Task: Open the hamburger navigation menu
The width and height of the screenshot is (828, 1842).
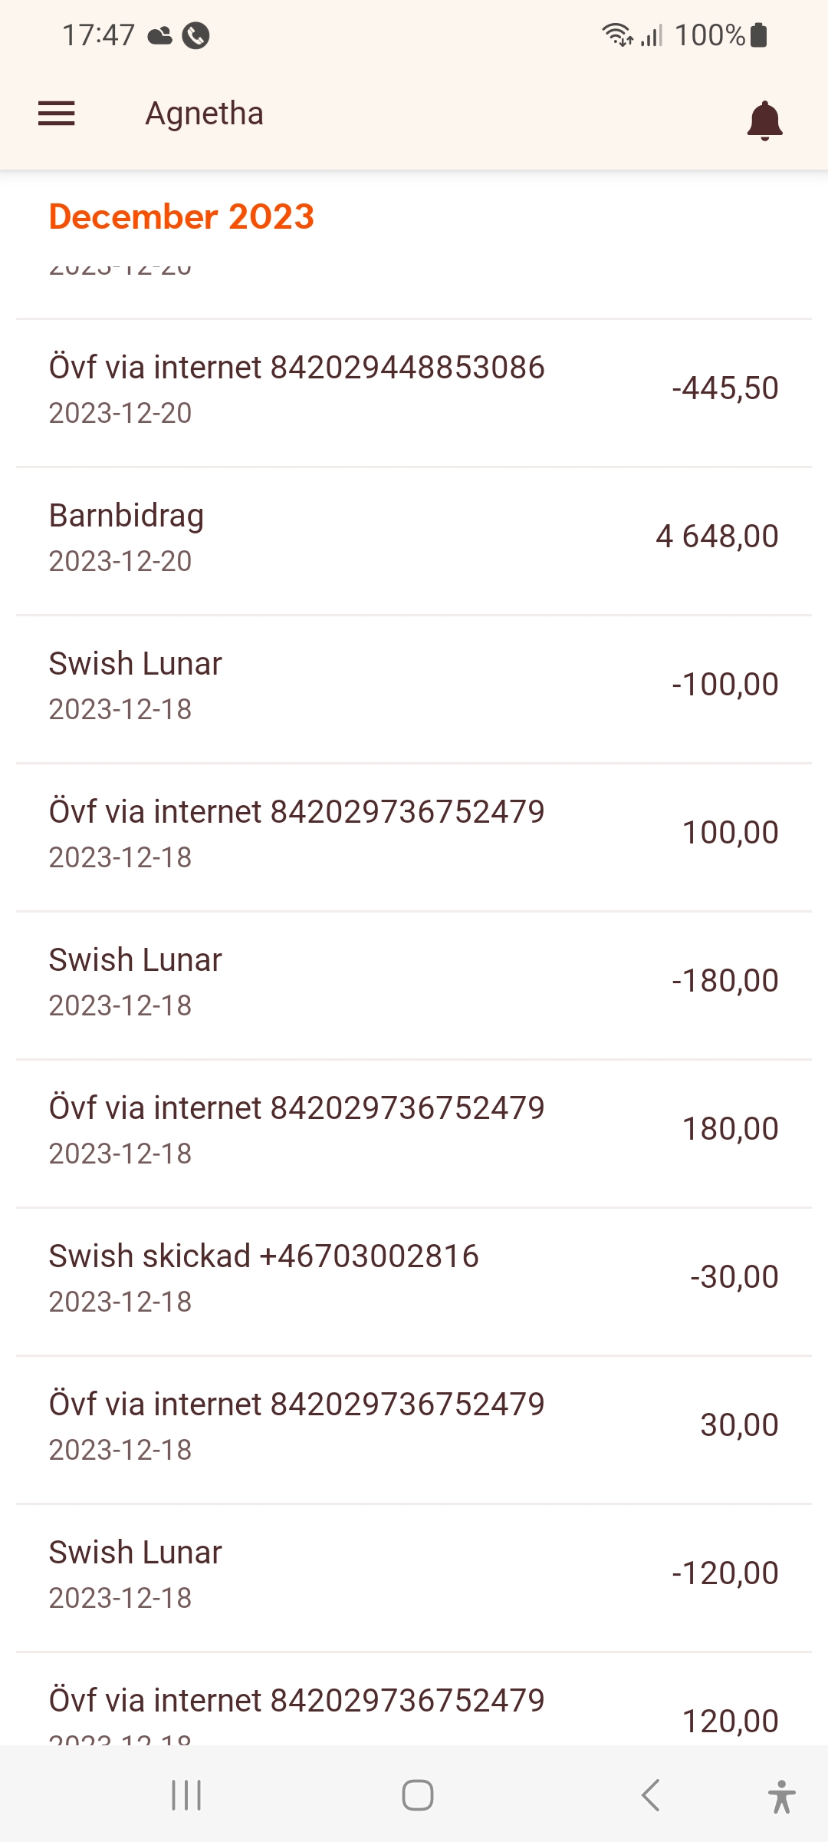Action: (57, 114)
